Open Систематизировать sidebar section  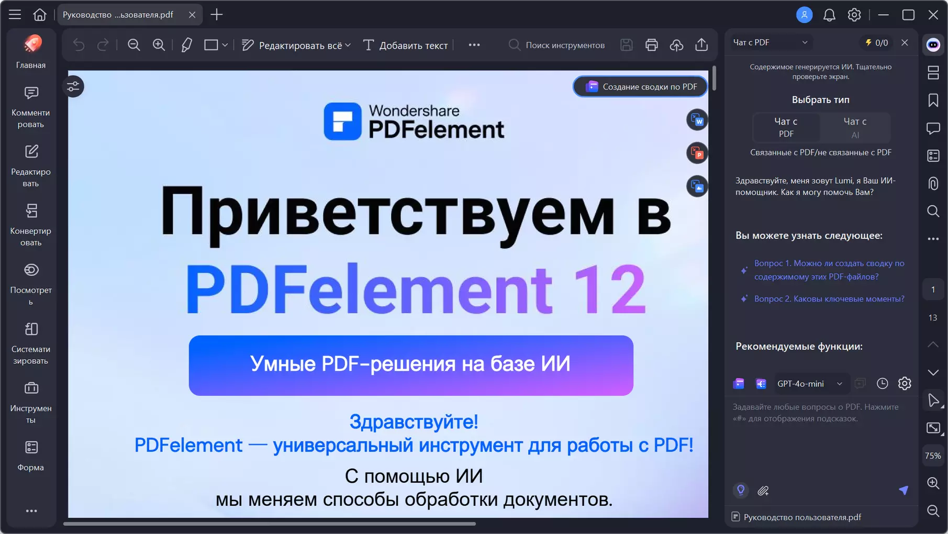(31, 343)
